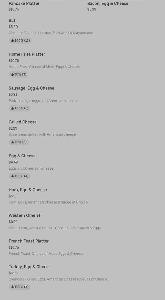Choose the Grilled Cheese menu item

pos(23,122)
